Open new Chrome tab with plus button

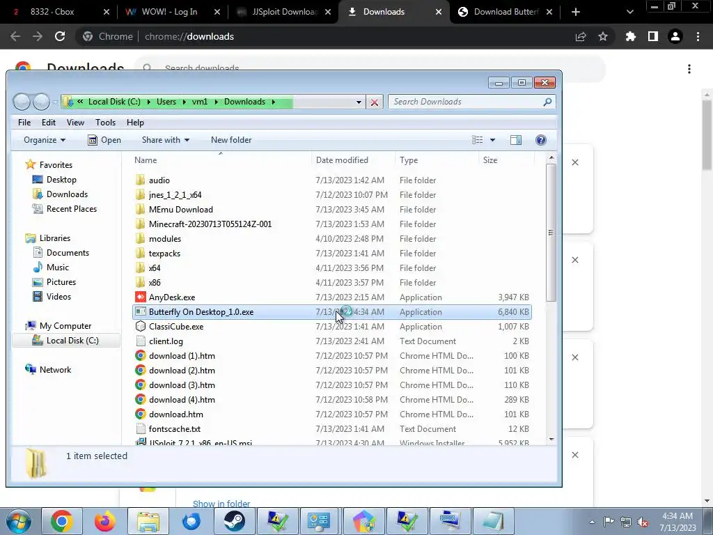tap(576, 12)
